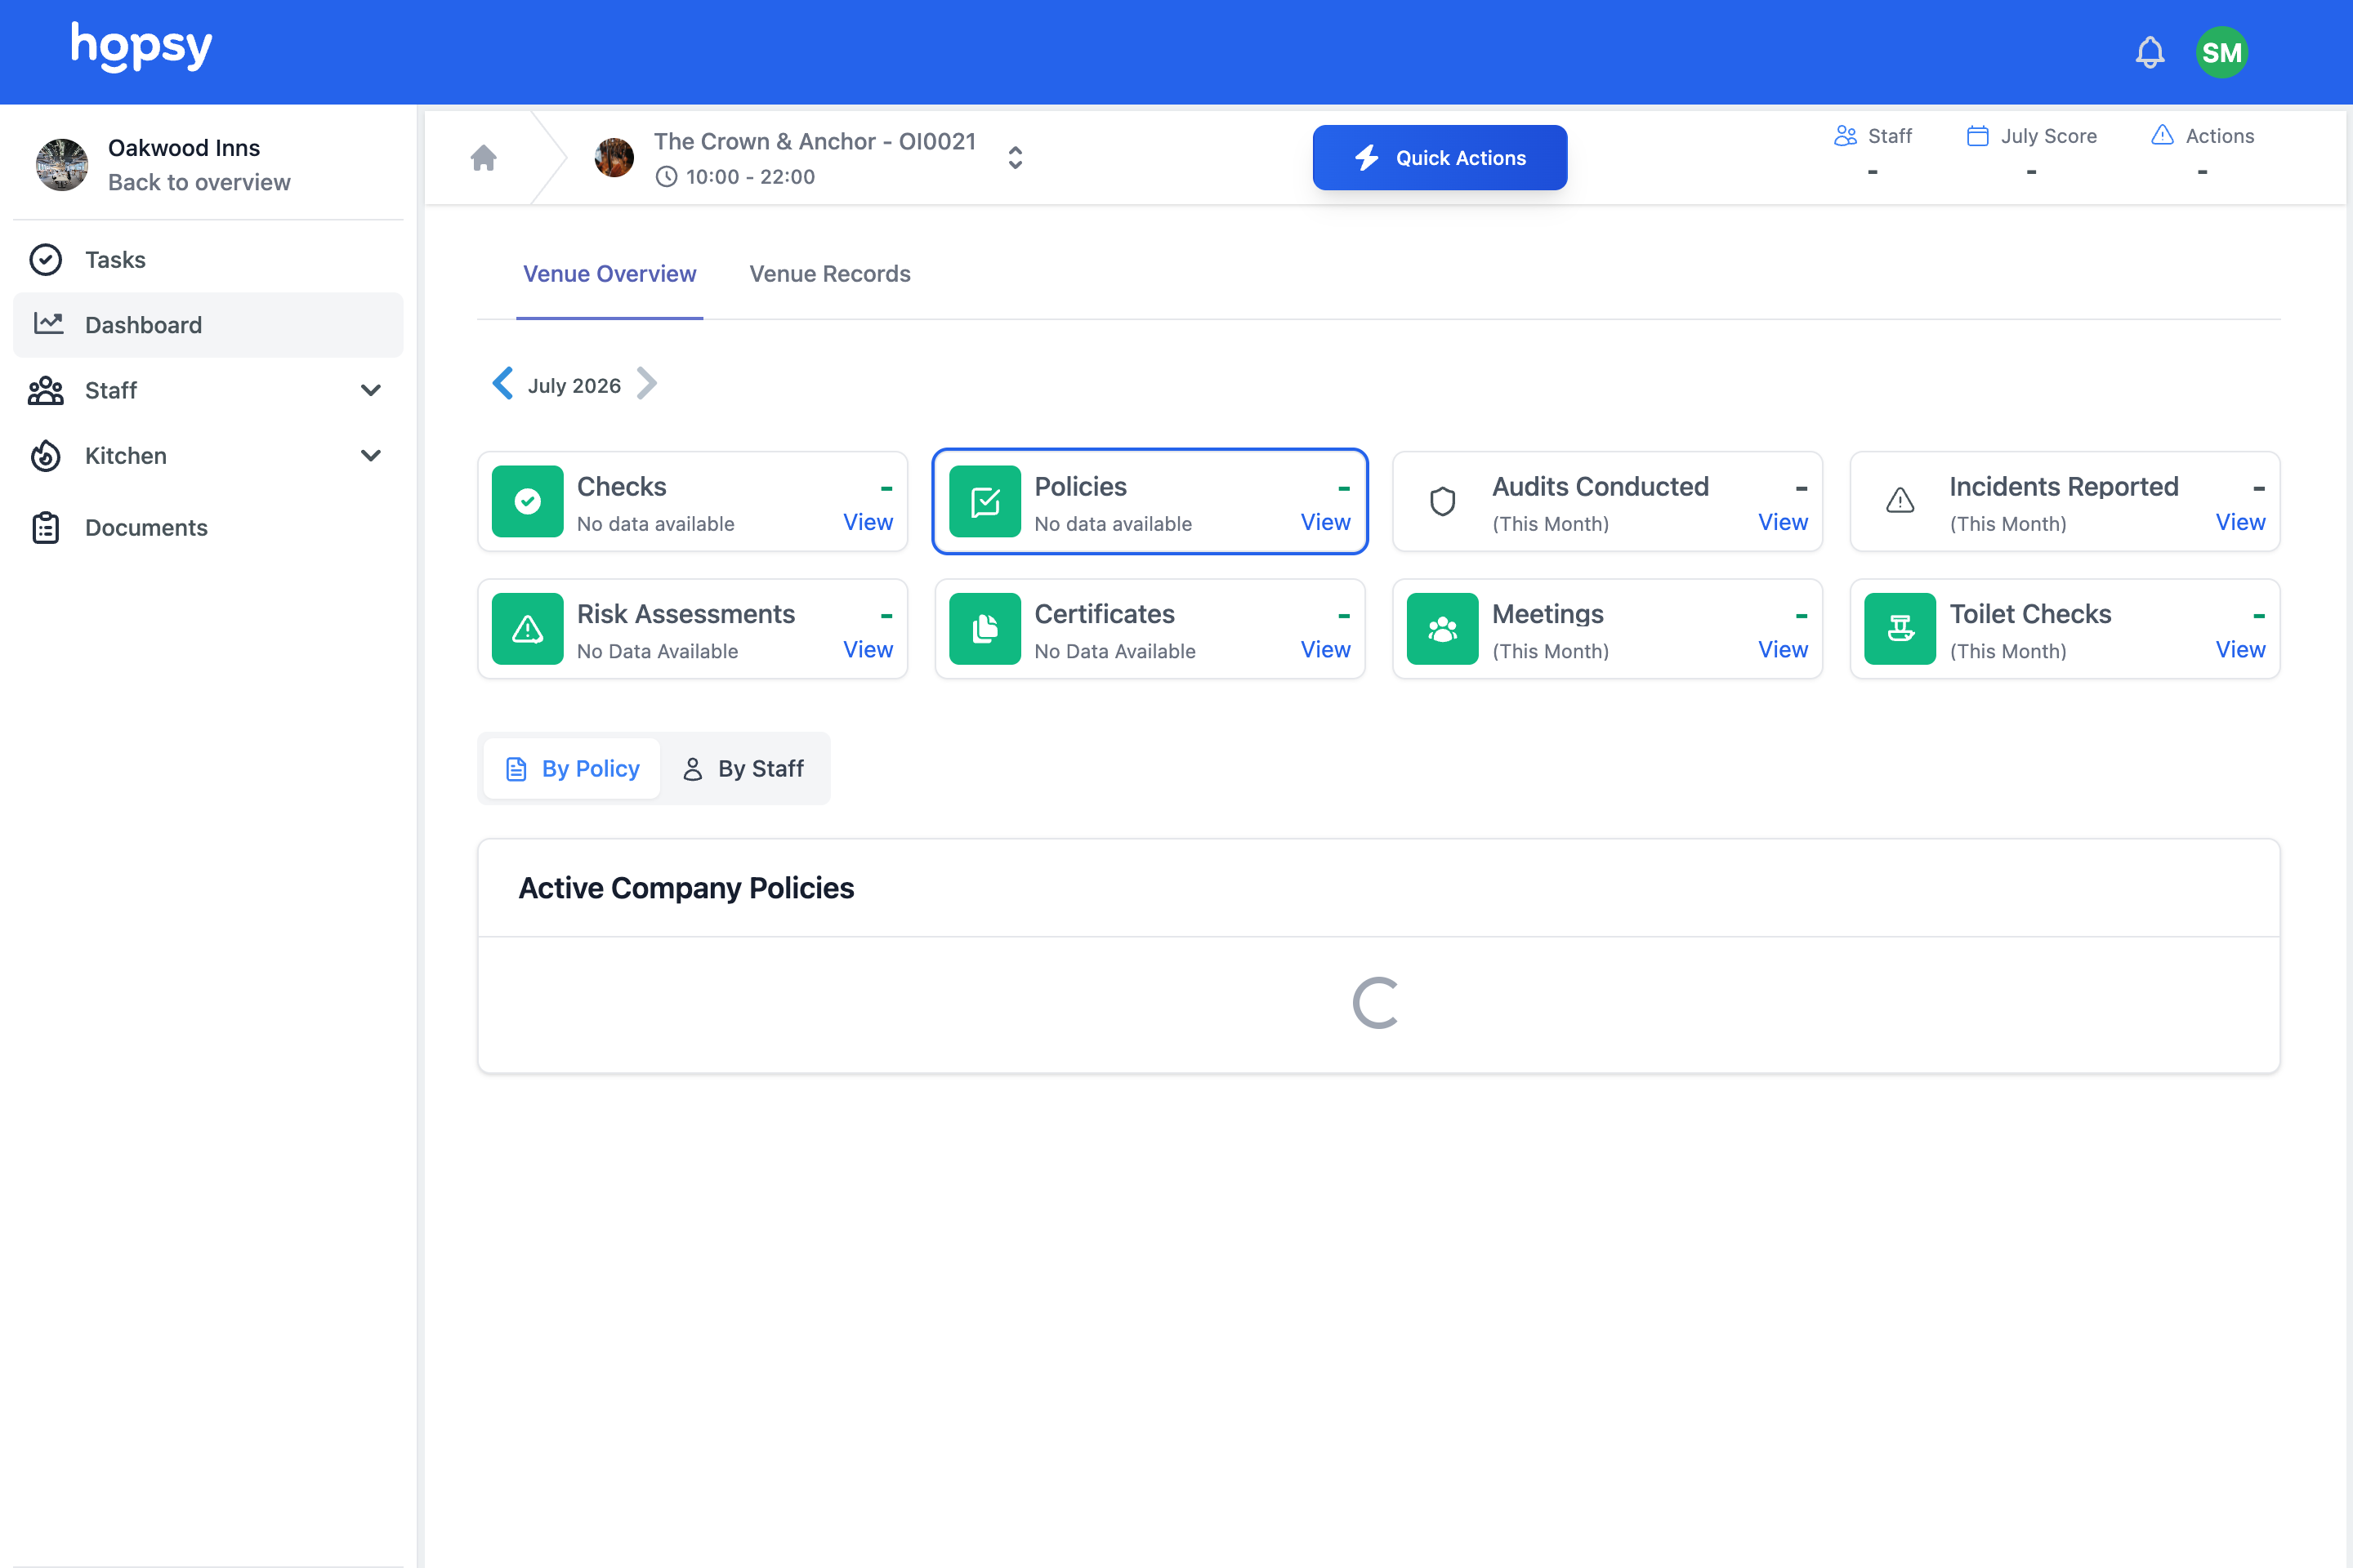The image size is (2353, 1568).
Task: Click the Actions warning triangle icon
Action: click(x=2162, y=135)
